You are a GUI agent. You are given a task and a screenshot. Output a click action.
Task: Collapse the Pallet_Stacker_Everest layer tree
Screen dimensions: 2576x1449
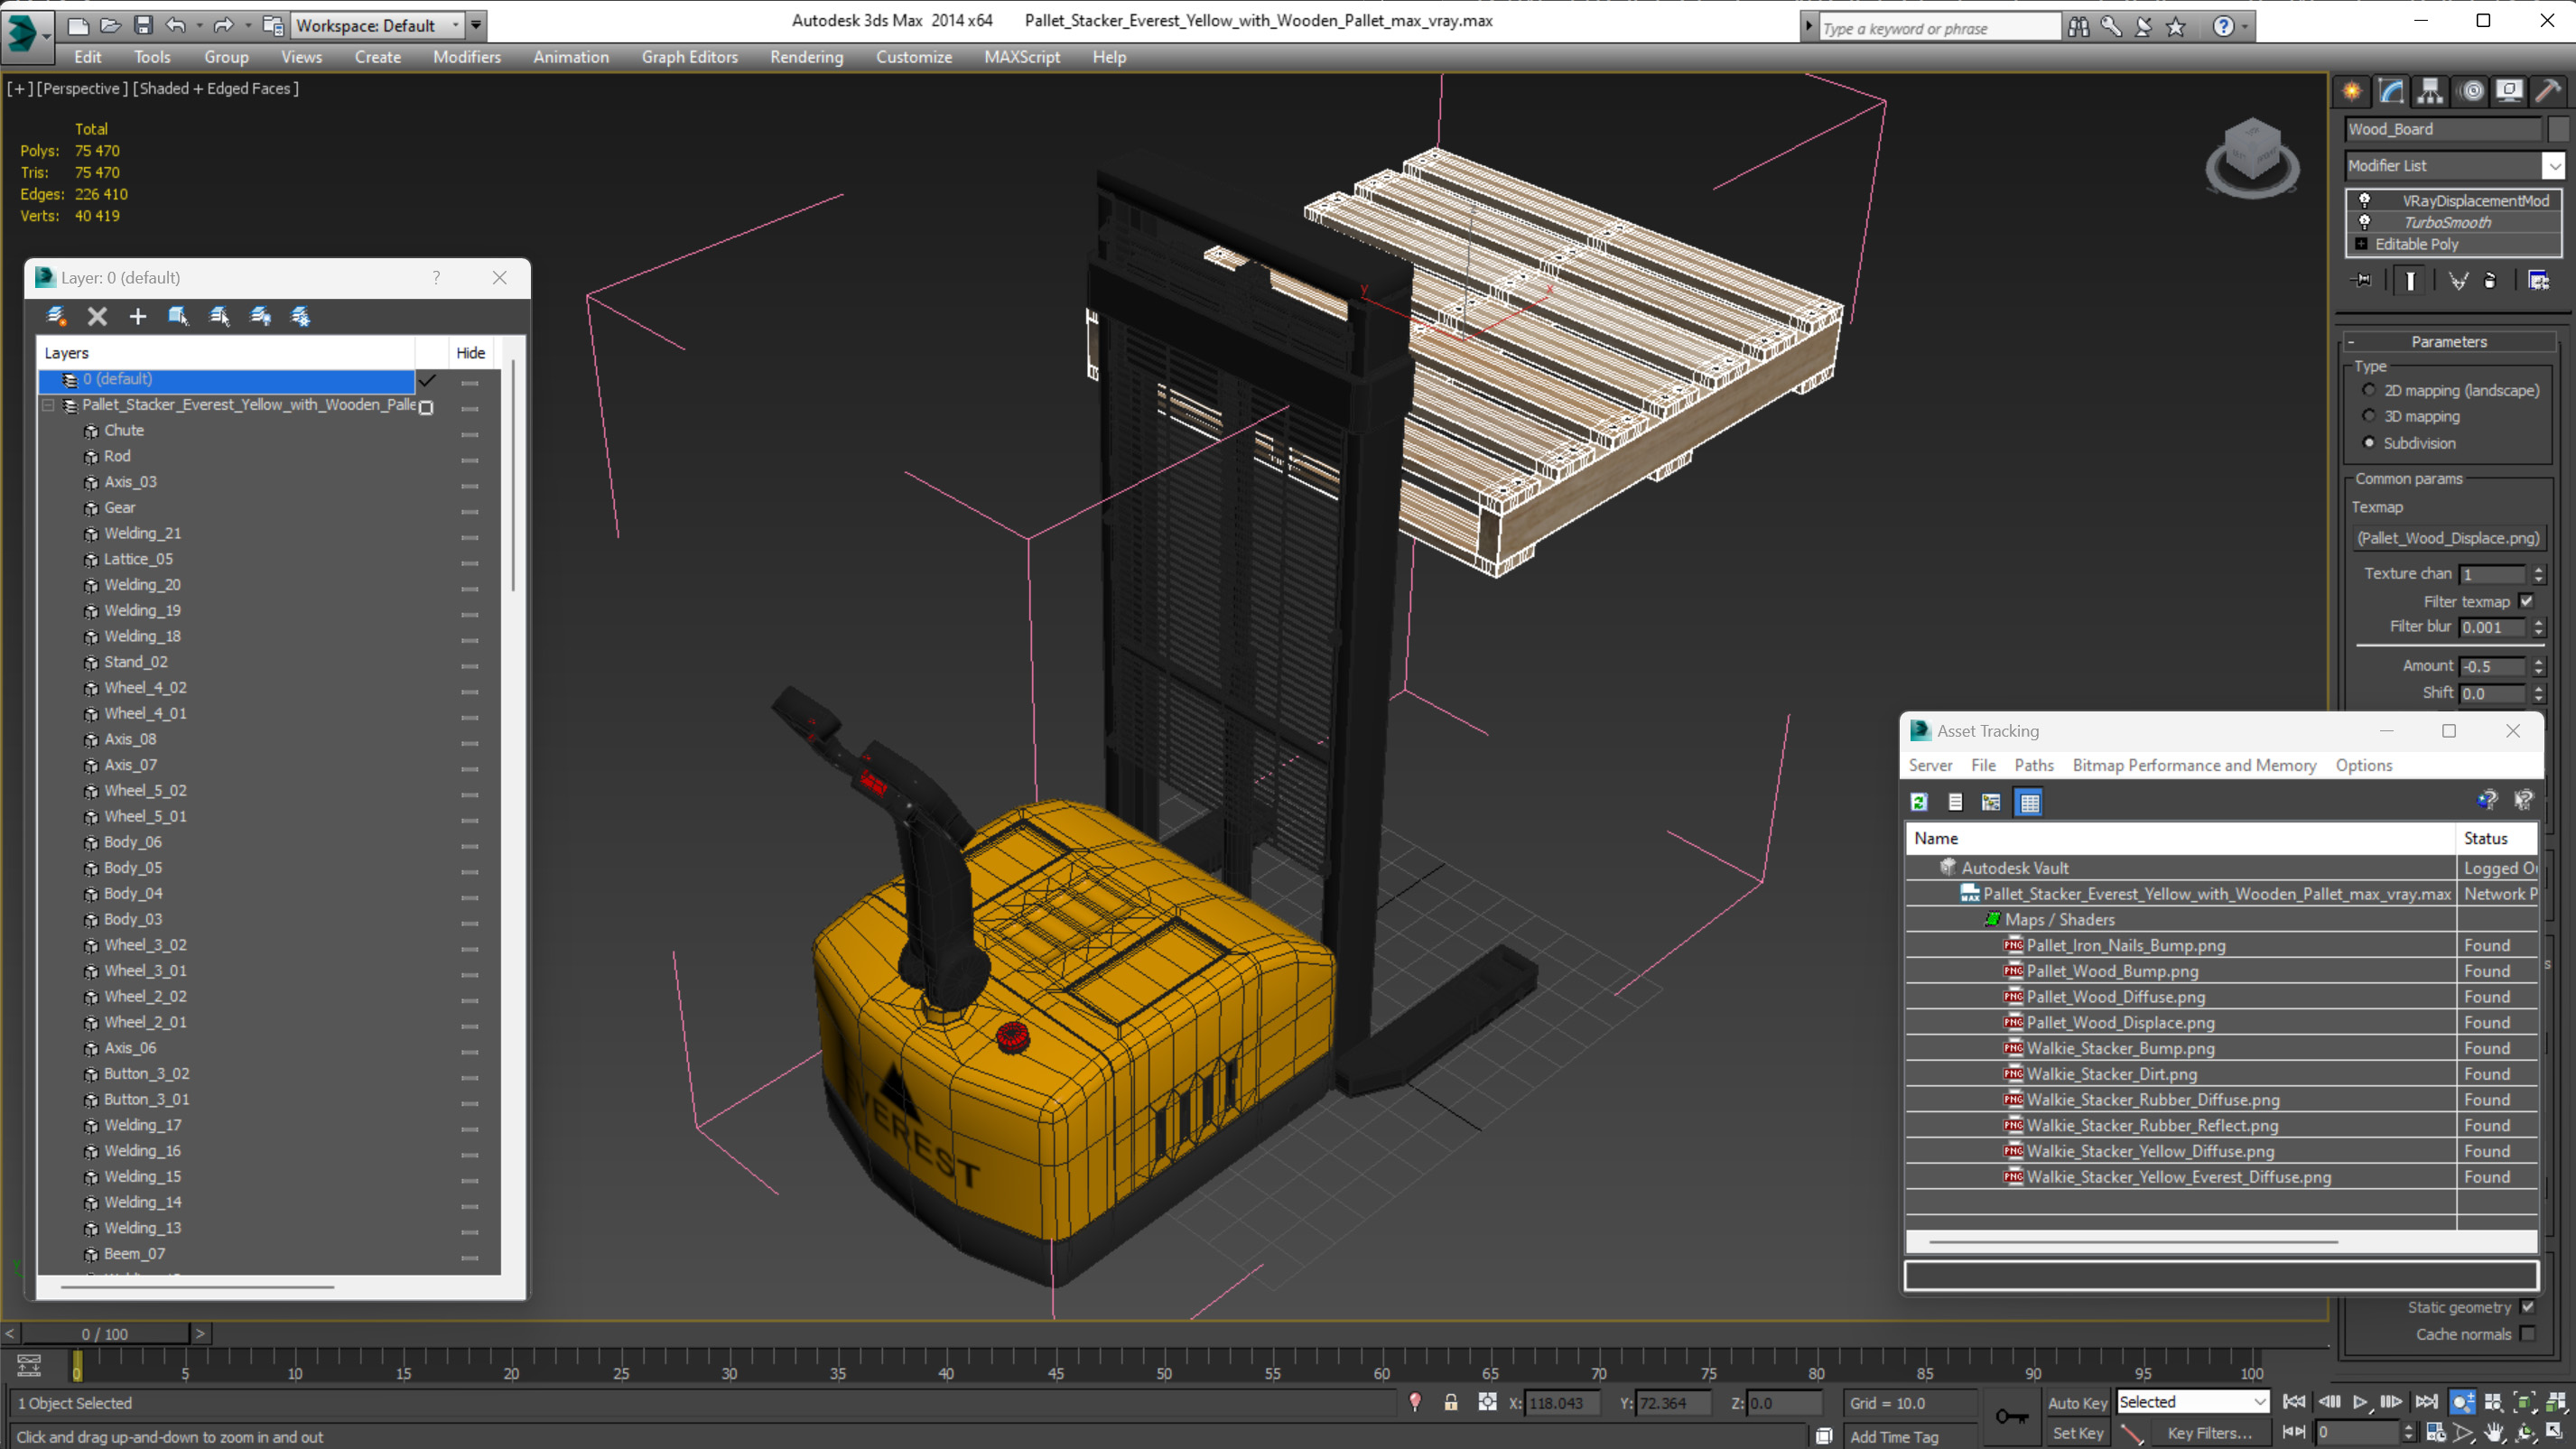[48, 405]
